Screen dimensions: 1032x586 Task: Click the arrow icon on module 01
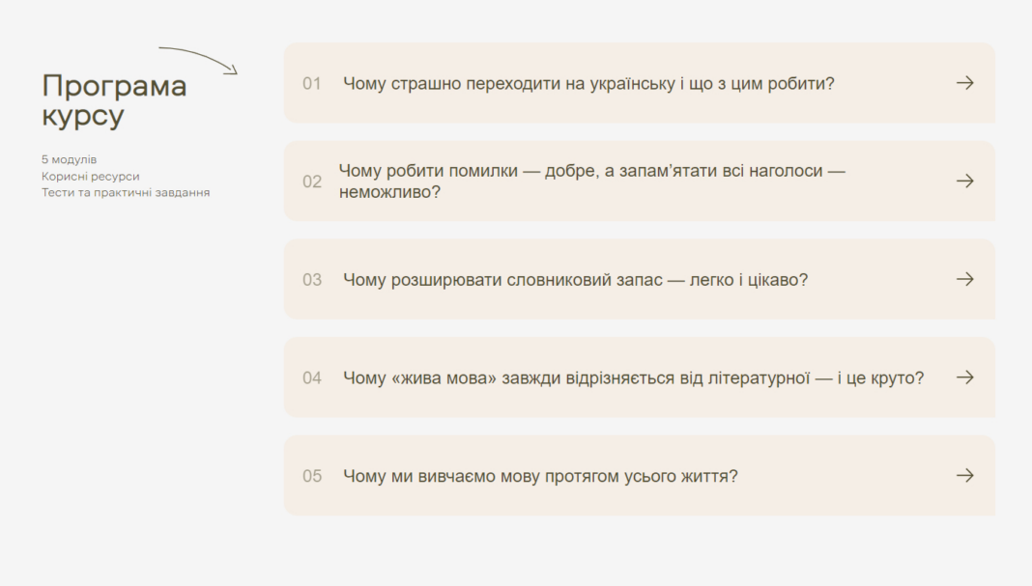click(965, 83)
